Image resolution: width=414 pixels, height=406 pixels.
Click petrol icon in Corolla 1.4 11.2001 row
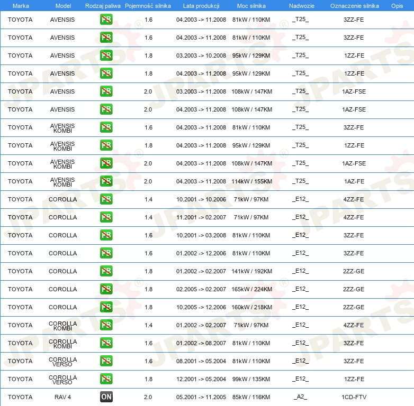click(106, 217)
